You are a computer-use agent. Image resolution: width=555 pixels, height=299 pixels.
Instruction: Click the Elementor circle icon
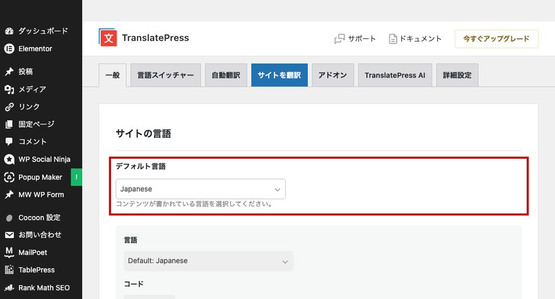click(9, 48)
